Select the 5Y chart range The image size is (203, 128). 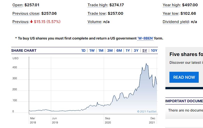click(145, 50)
